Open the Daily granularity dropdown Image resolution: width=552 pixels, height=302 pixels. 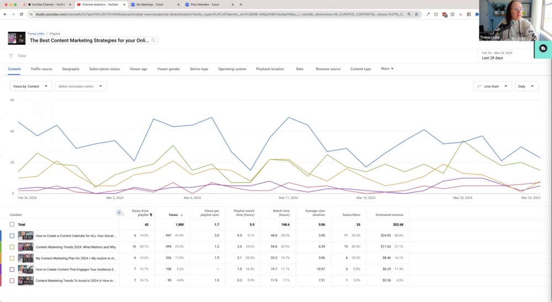tap(526, 86)
